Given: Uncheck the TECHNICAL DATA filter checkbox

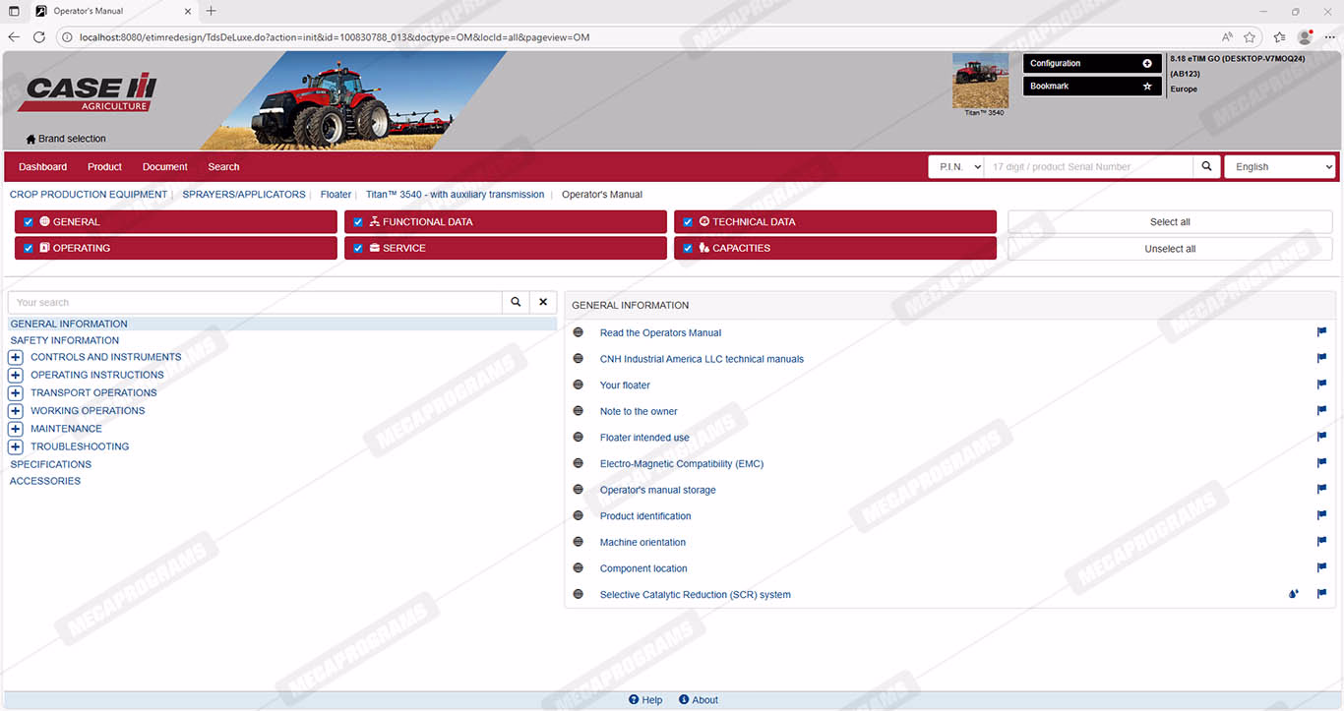Looking at the screenshot, I should (688, 222).
